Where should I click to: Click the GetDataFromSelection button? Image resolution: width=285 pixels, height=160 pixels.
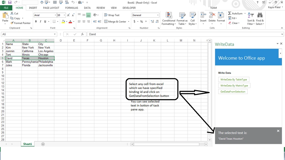233,92
